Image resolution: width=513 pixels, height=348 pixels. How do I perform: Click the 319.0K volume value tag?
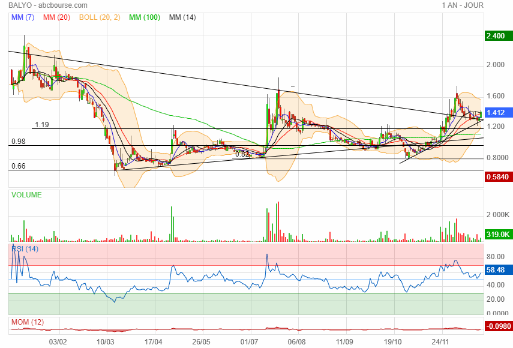pyautogui.click(x=497, y=235)
